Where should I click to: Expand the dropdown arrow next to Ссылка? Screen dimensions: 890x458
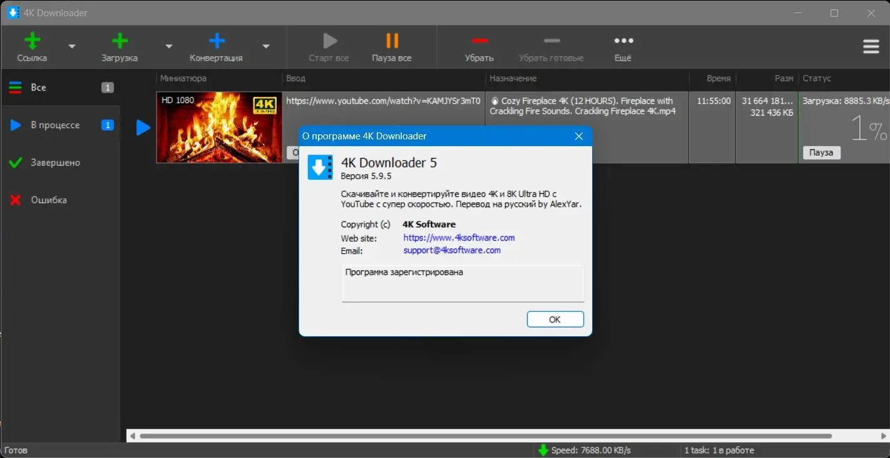click(x=72, y=46)
